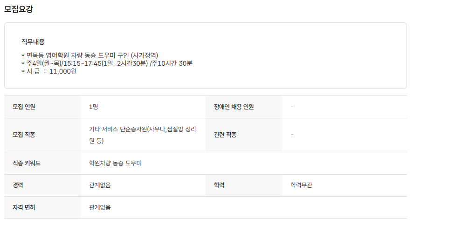Click the 주4일(월~목) work schedule line
455x232 pixels.
coord(107,63)
